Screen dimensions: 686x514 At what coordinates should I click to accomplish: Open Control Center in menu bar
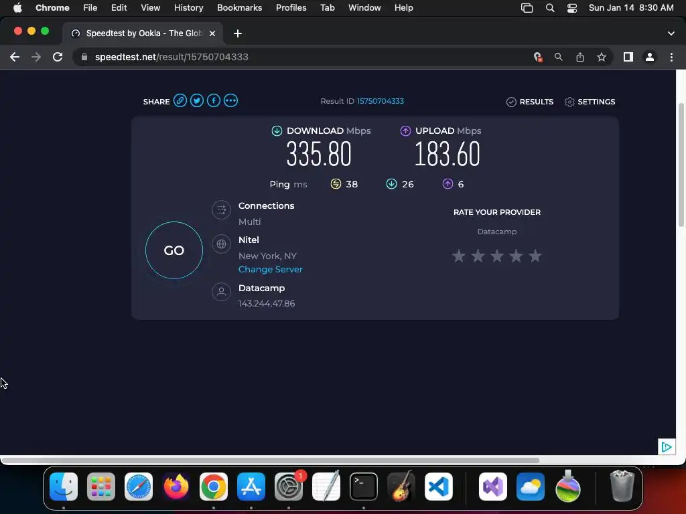572,8
